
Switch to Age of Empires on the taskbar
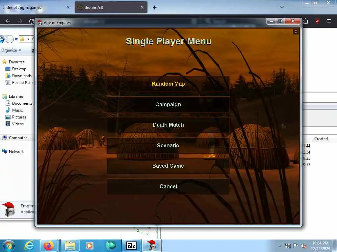tap(152, 245)
